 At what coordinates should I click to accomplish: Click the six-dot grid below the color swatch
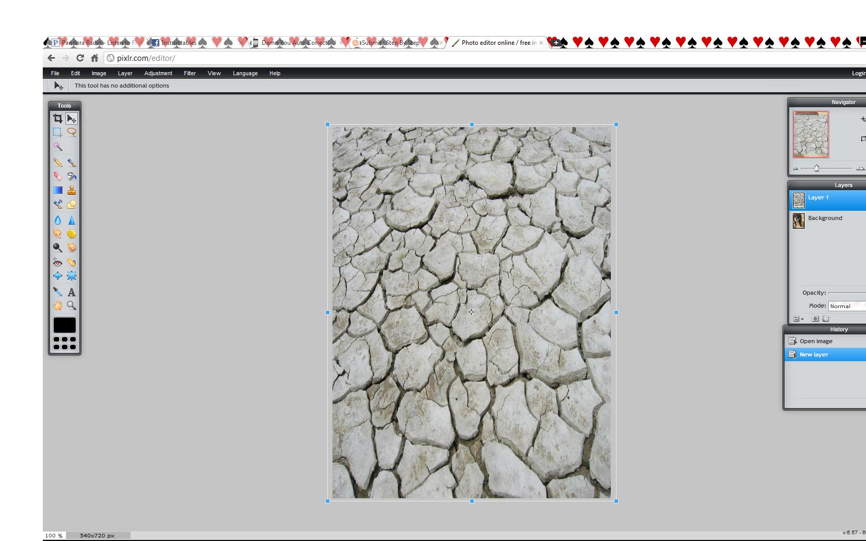pos(64,343)
